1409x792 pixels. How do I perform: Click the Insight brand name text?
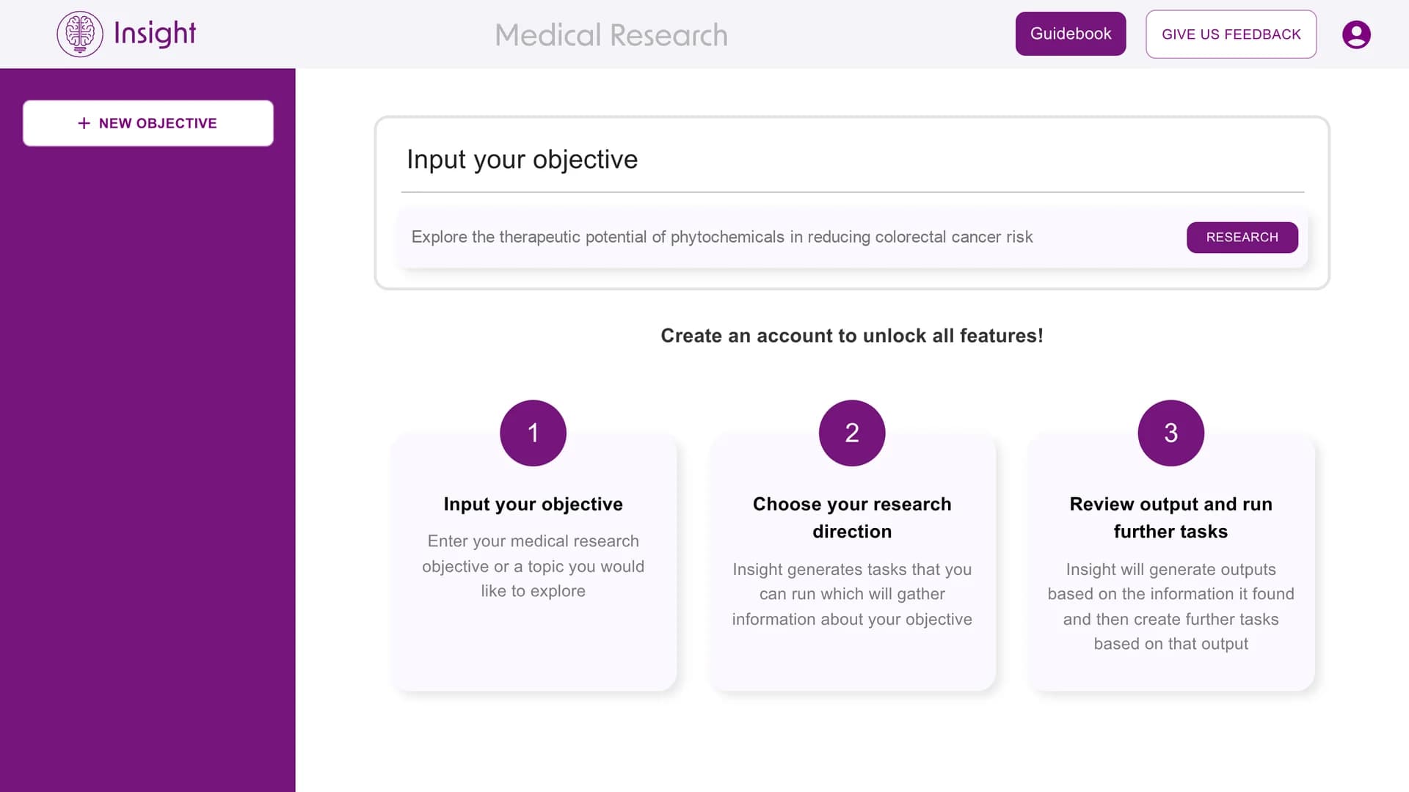coord(155,34)
